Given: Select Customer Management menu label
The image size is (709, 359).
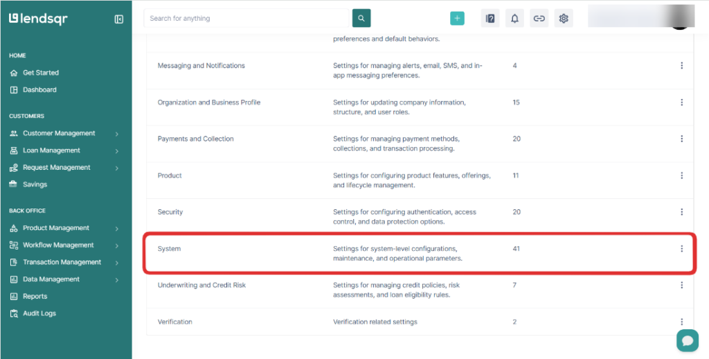Looking at the screenshot, I should point(59,133).
